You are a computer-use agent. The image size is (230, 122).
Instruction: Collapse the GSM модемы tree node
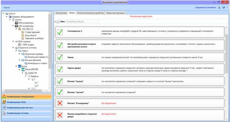click(13, 42)
